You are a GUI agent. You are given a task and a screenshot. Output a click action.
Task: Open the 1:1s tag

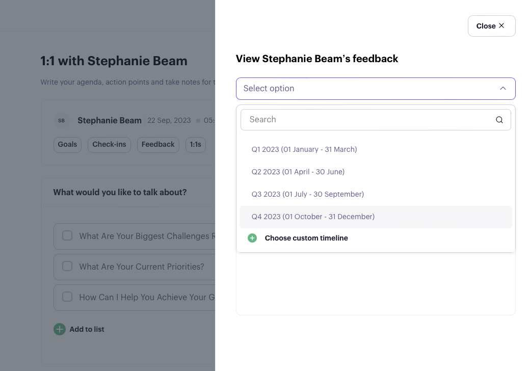click(x=195, y=145)
